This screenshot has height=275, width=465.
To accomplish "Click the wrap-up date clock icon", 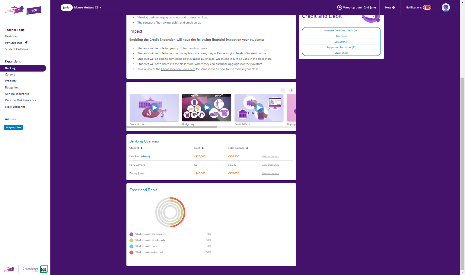I will coord(339,7).
